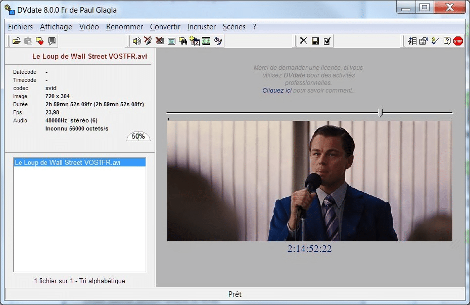Viewport: 470px width, 305px height.
Task: Open the Vidéo menu
Action: [x=89, y=27]
